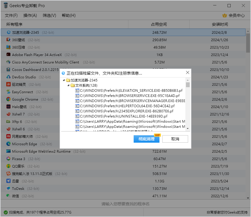Click the Microsoft Edge icon
The height and width of the screenshot is (217, 251).
click(8, 144)
